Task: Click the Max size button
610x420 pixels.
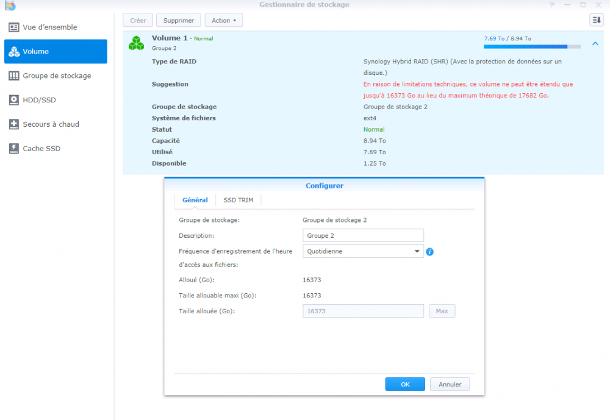Action: pos(442,311)
